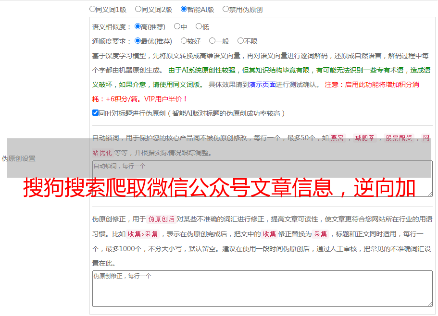Click the 语义相似度 label
The image size is (438, 316).
(x=112, y=27)
